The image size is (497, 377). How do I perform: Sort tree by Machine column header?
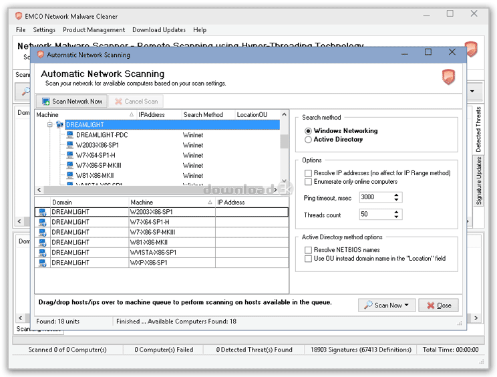point(86,115)
